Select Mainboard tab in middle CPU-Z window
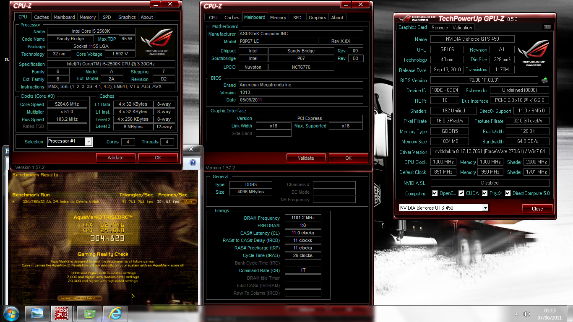The height and width of the screenshot is (322, 573). [x=255, y=17]
